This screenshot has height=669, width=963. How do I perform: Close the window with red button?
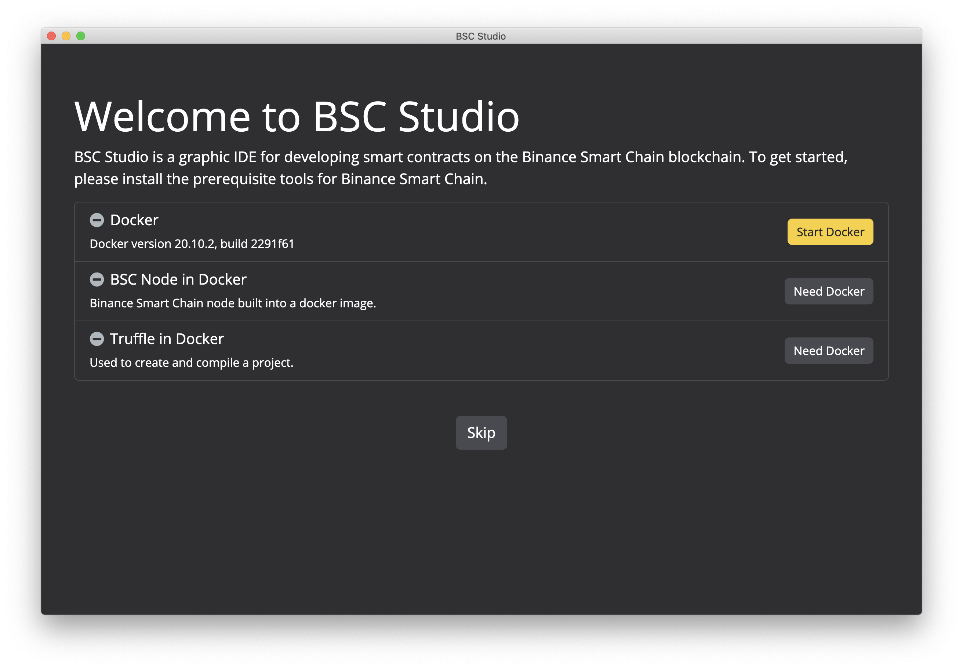pos(52,36)
